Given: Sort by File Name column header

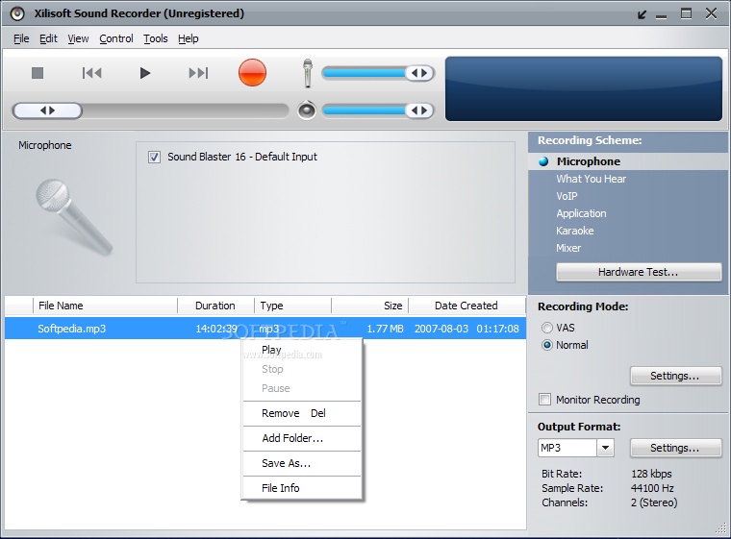Looking at the screenshot, I should tap(106, 306).
